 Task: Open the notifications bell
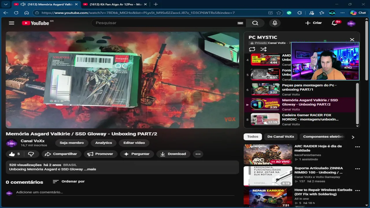pyautogui.click(x=334, y=23)
